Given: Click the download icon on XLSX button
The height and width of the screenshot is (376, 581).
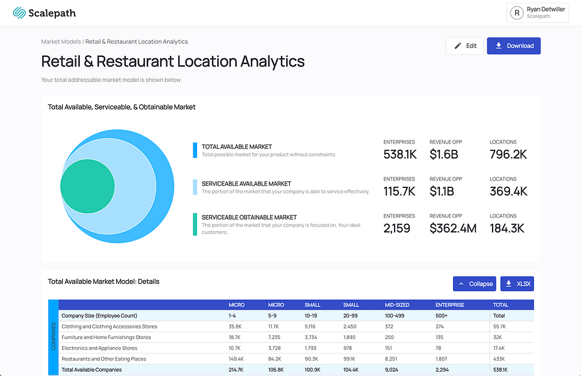Looking at the screenshot, I should (x=509, y=284).
